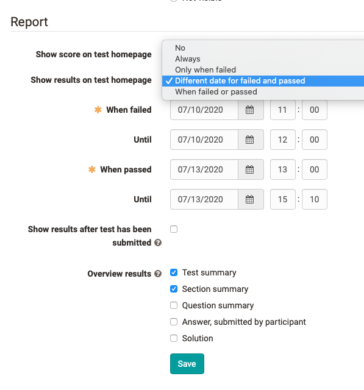This screenshot has width=364, height=390.
Task: Toggle Show results after test submitted checkbox
Action: 174,229
